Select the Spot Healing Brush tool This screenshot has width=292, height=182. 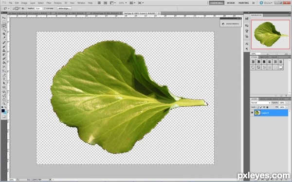point(4,43)
